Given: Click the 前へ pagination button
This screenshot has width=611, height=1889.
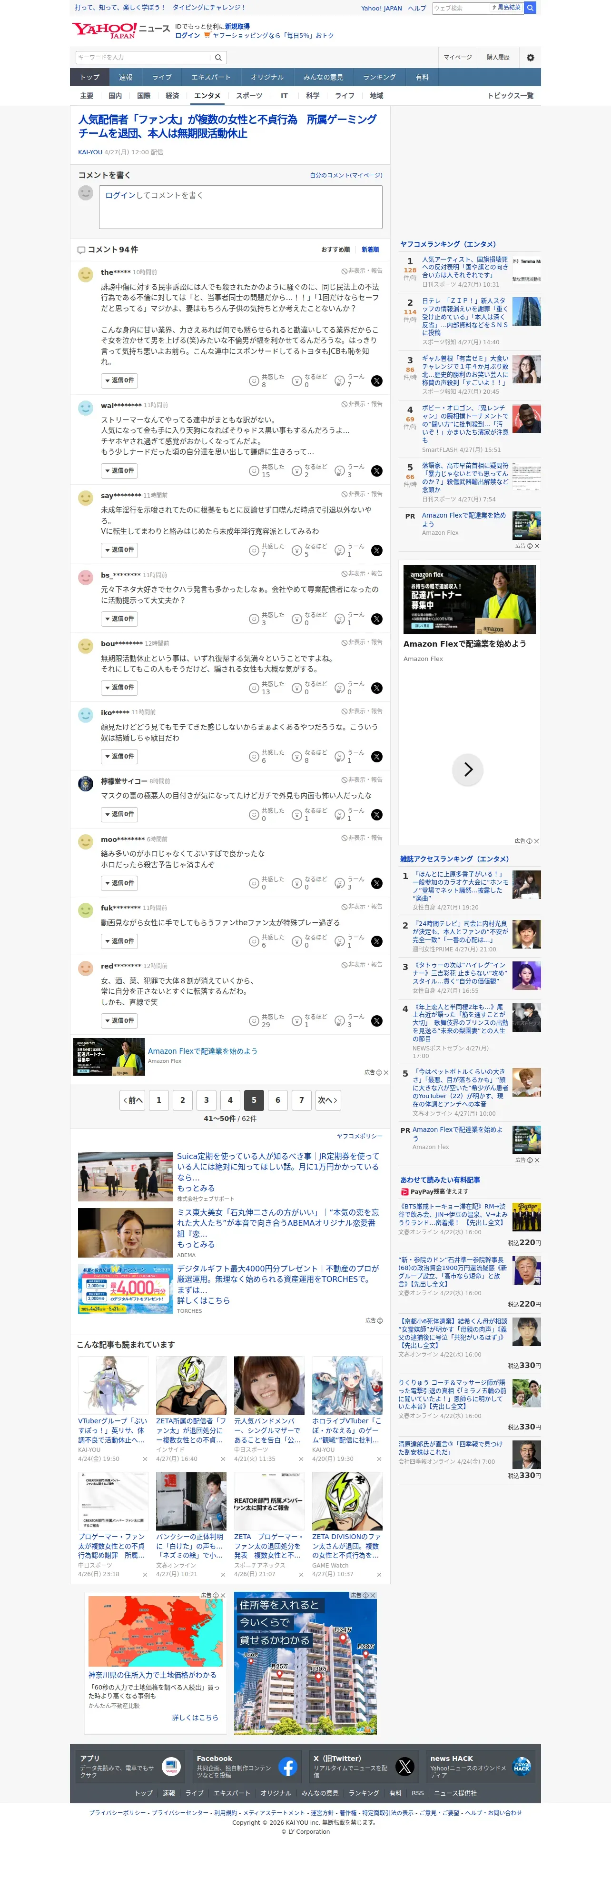Looking at the screenshot, I should (x=133, y=1100).
